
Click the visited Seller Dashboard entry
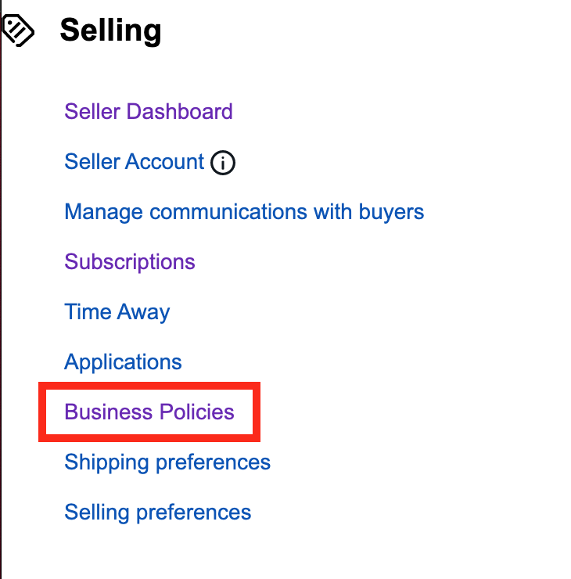pos(149,111)
